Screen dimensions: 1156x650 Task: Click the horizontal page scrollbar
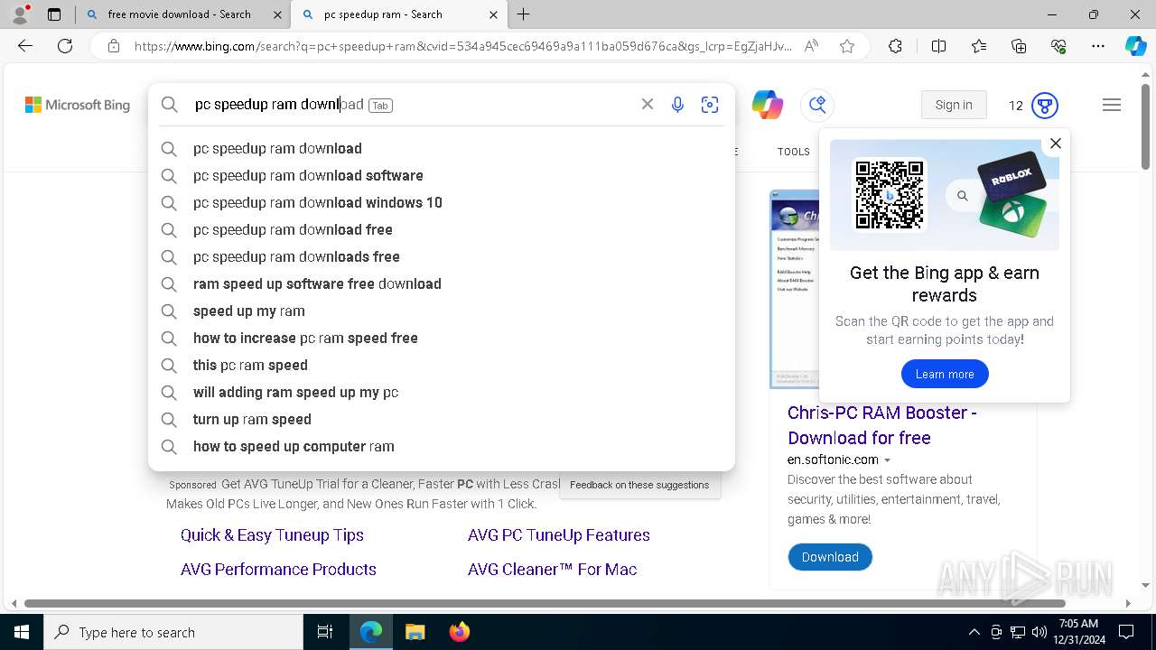545,603
